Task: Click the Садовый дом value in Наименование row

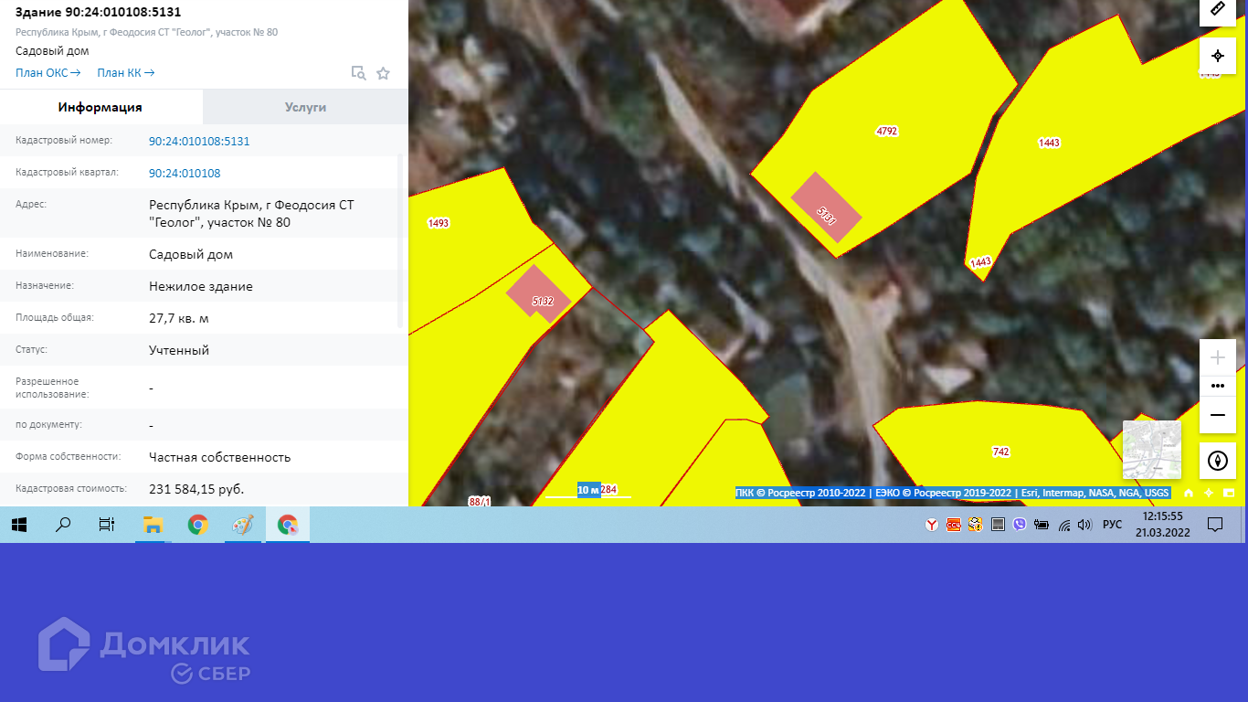Action: click(191, 254)
